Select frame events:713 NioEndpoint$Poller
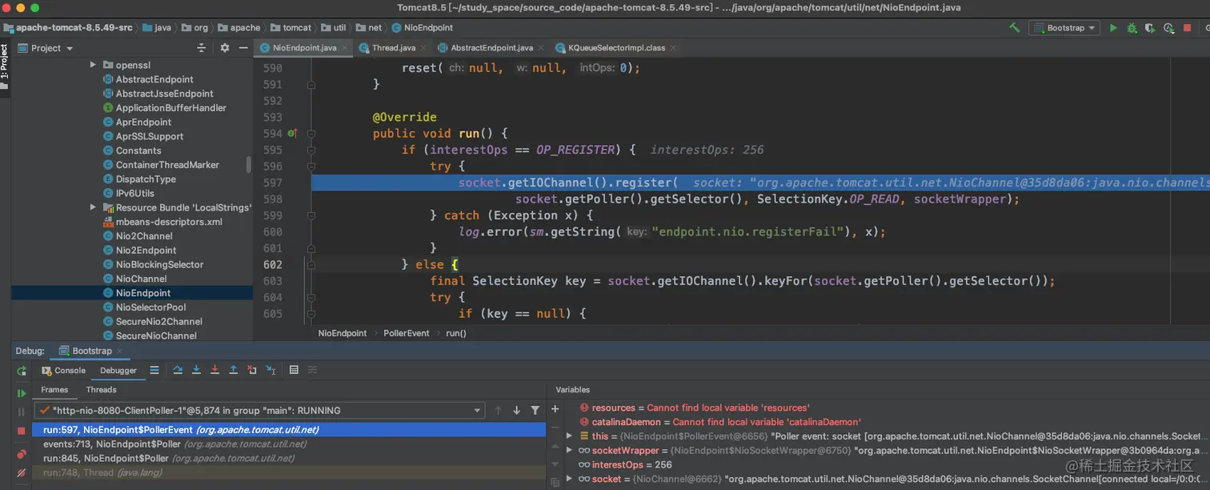 (289, 444)
